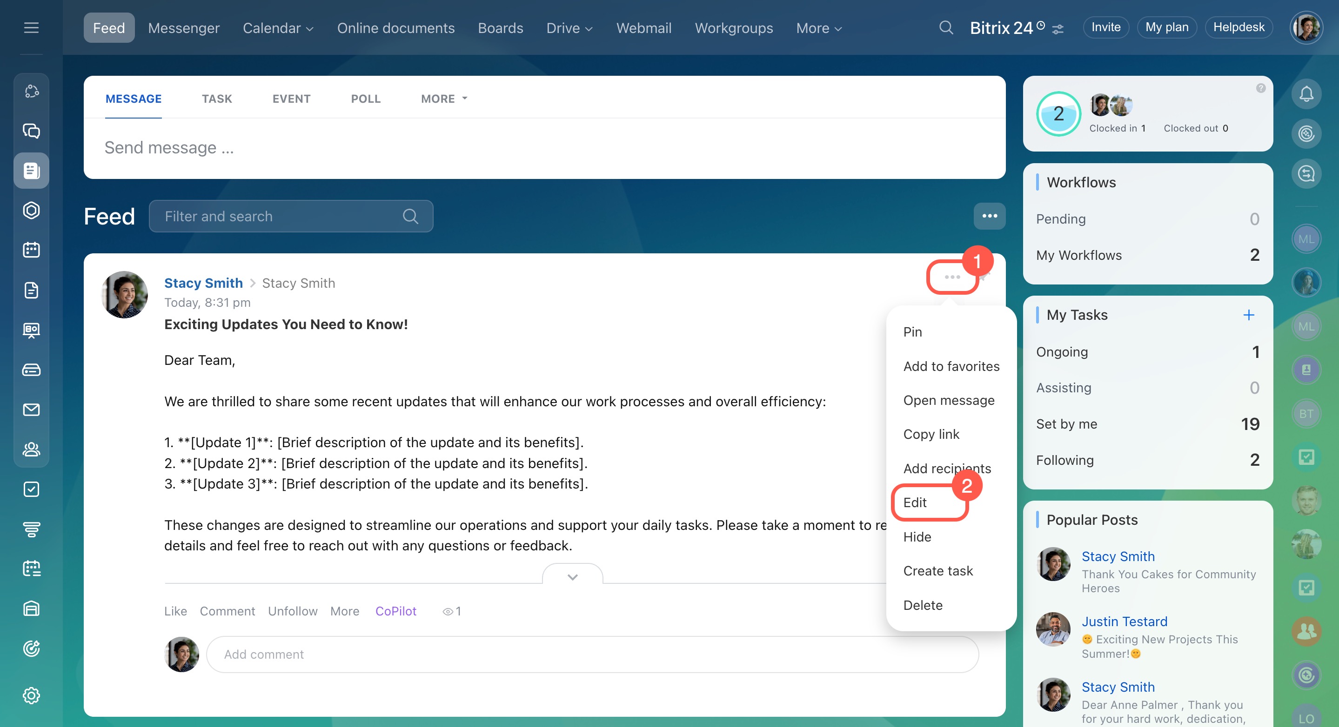Open the feed three-dots options button
1339x727 pixels.
989,216
